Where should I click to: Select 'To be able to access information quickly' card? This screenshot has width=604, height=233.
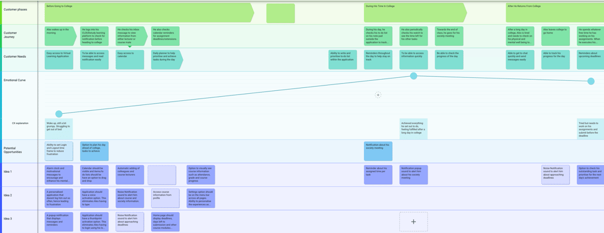(x=413, y=60)
